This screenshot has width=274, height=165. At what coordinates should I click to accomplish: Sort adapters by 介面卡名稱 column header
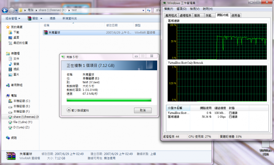(178, 108)
